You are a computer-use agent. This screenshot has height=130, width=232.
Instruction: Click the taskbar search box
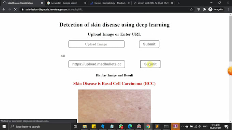click(40, 127)
